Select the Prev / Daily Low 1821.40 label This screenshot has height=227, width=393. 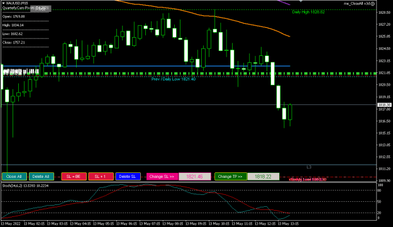coord(174,79)
